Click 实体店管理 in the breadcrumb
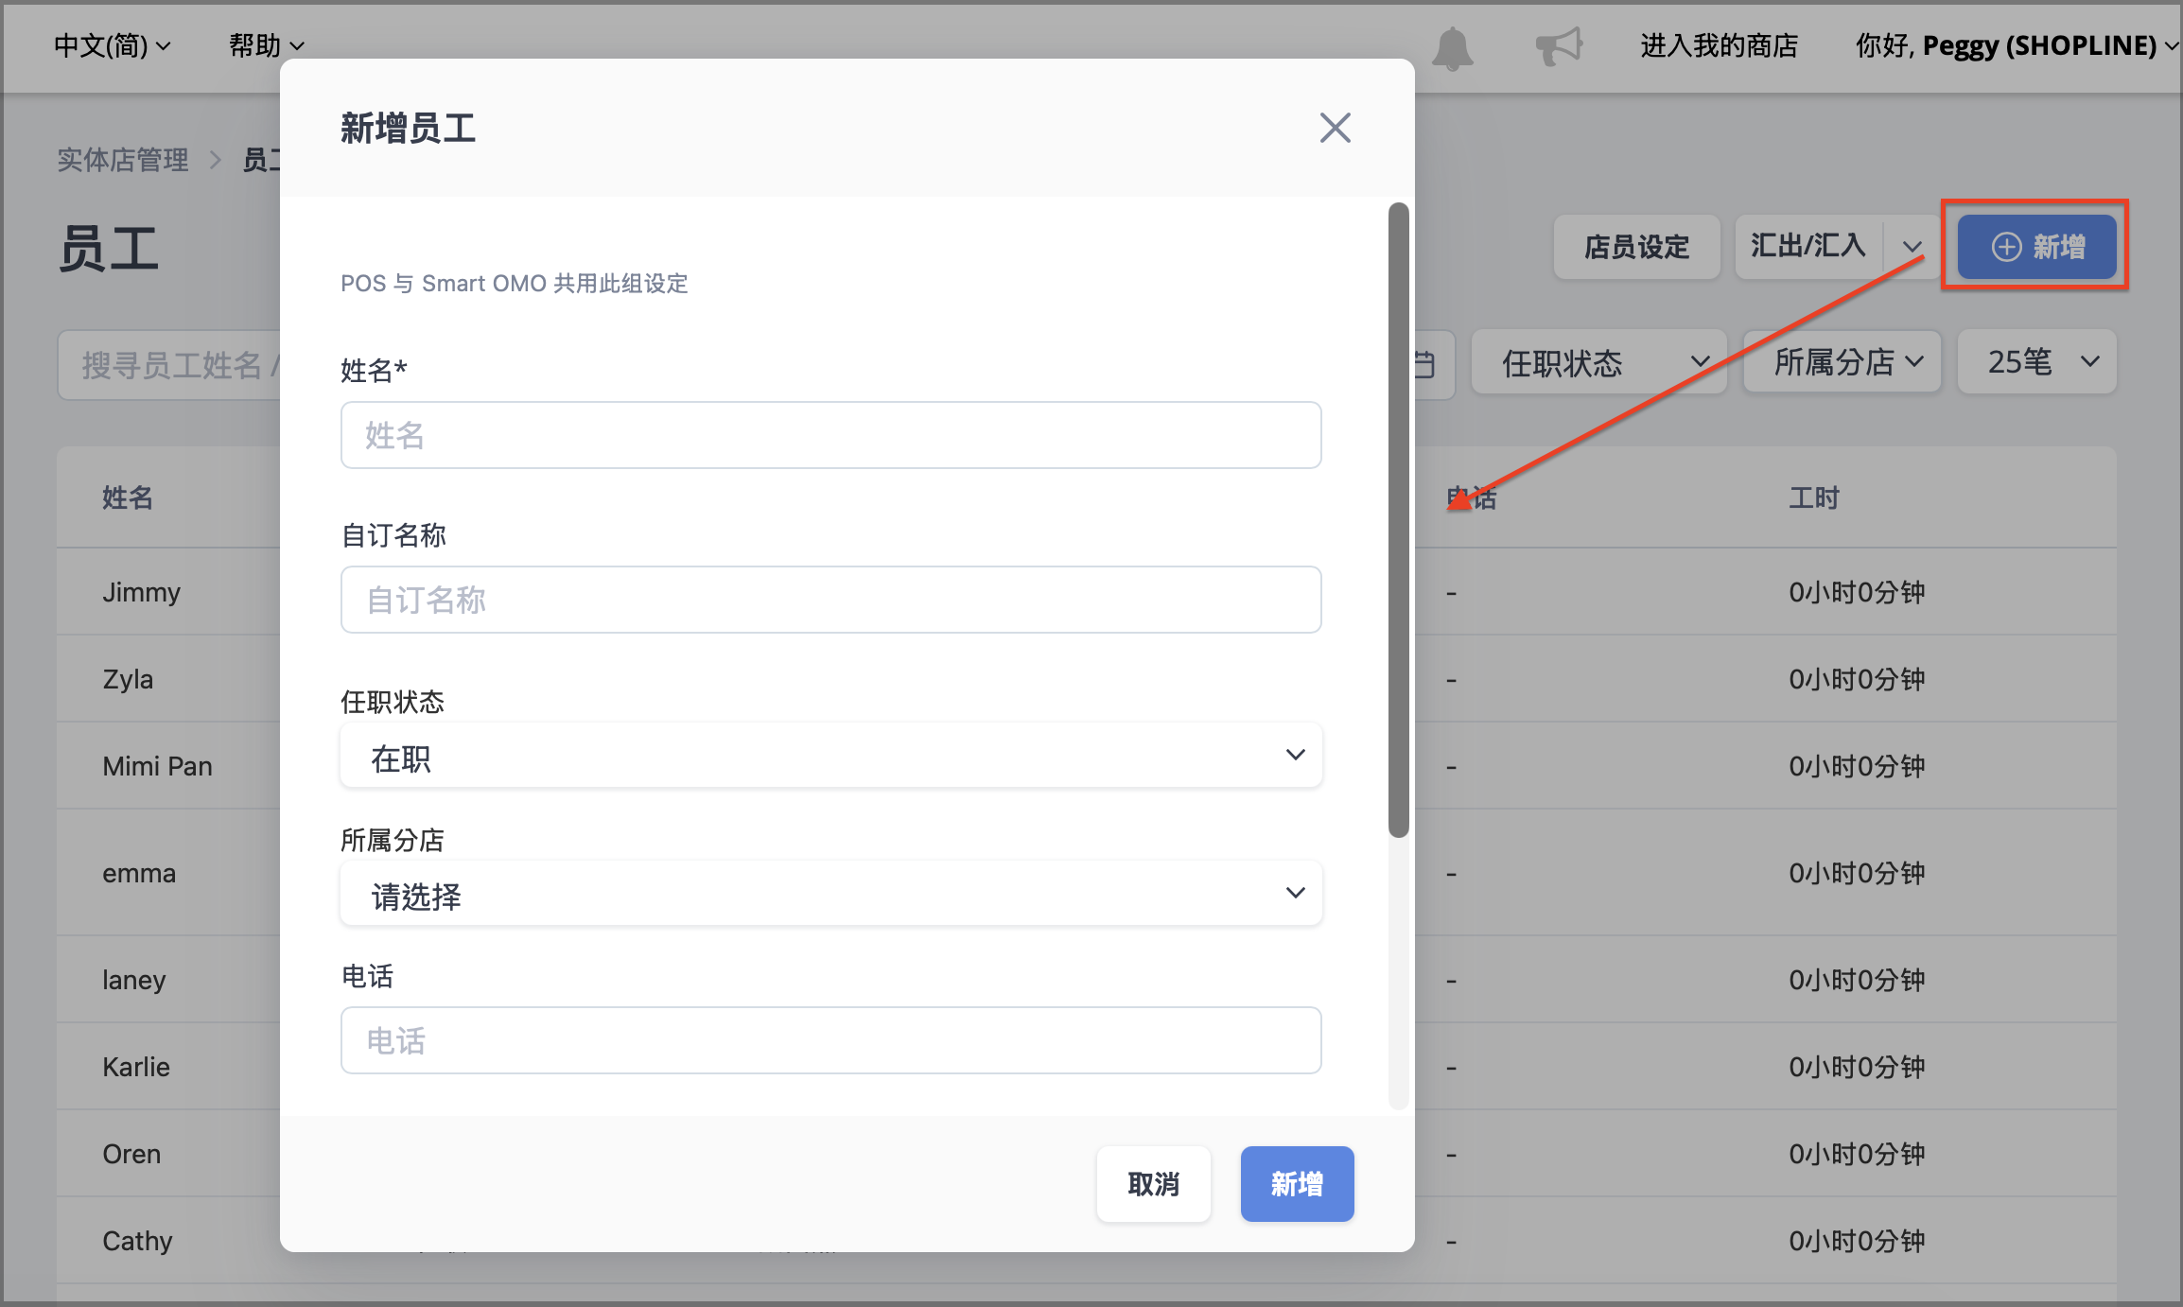 click(x=123, y=160)
